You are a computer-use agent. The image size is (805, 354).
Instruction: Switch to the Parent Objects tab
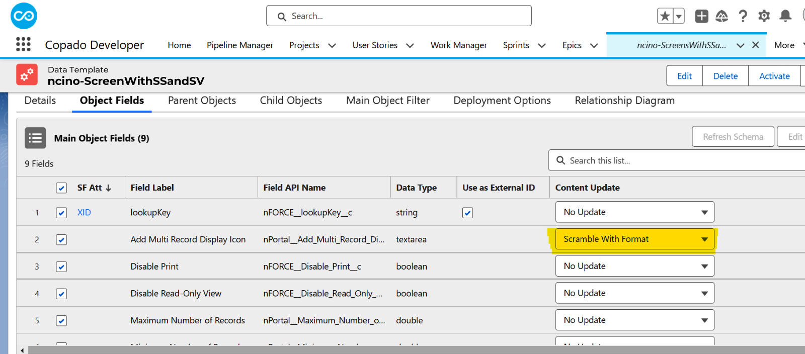[x=202, y=101]
